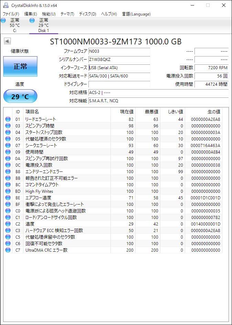Viewport: 232px width, 325px height.
Task: Click the 使用時間 field 44724 時間
Action: pyautogui.click(x=211, y=84)
